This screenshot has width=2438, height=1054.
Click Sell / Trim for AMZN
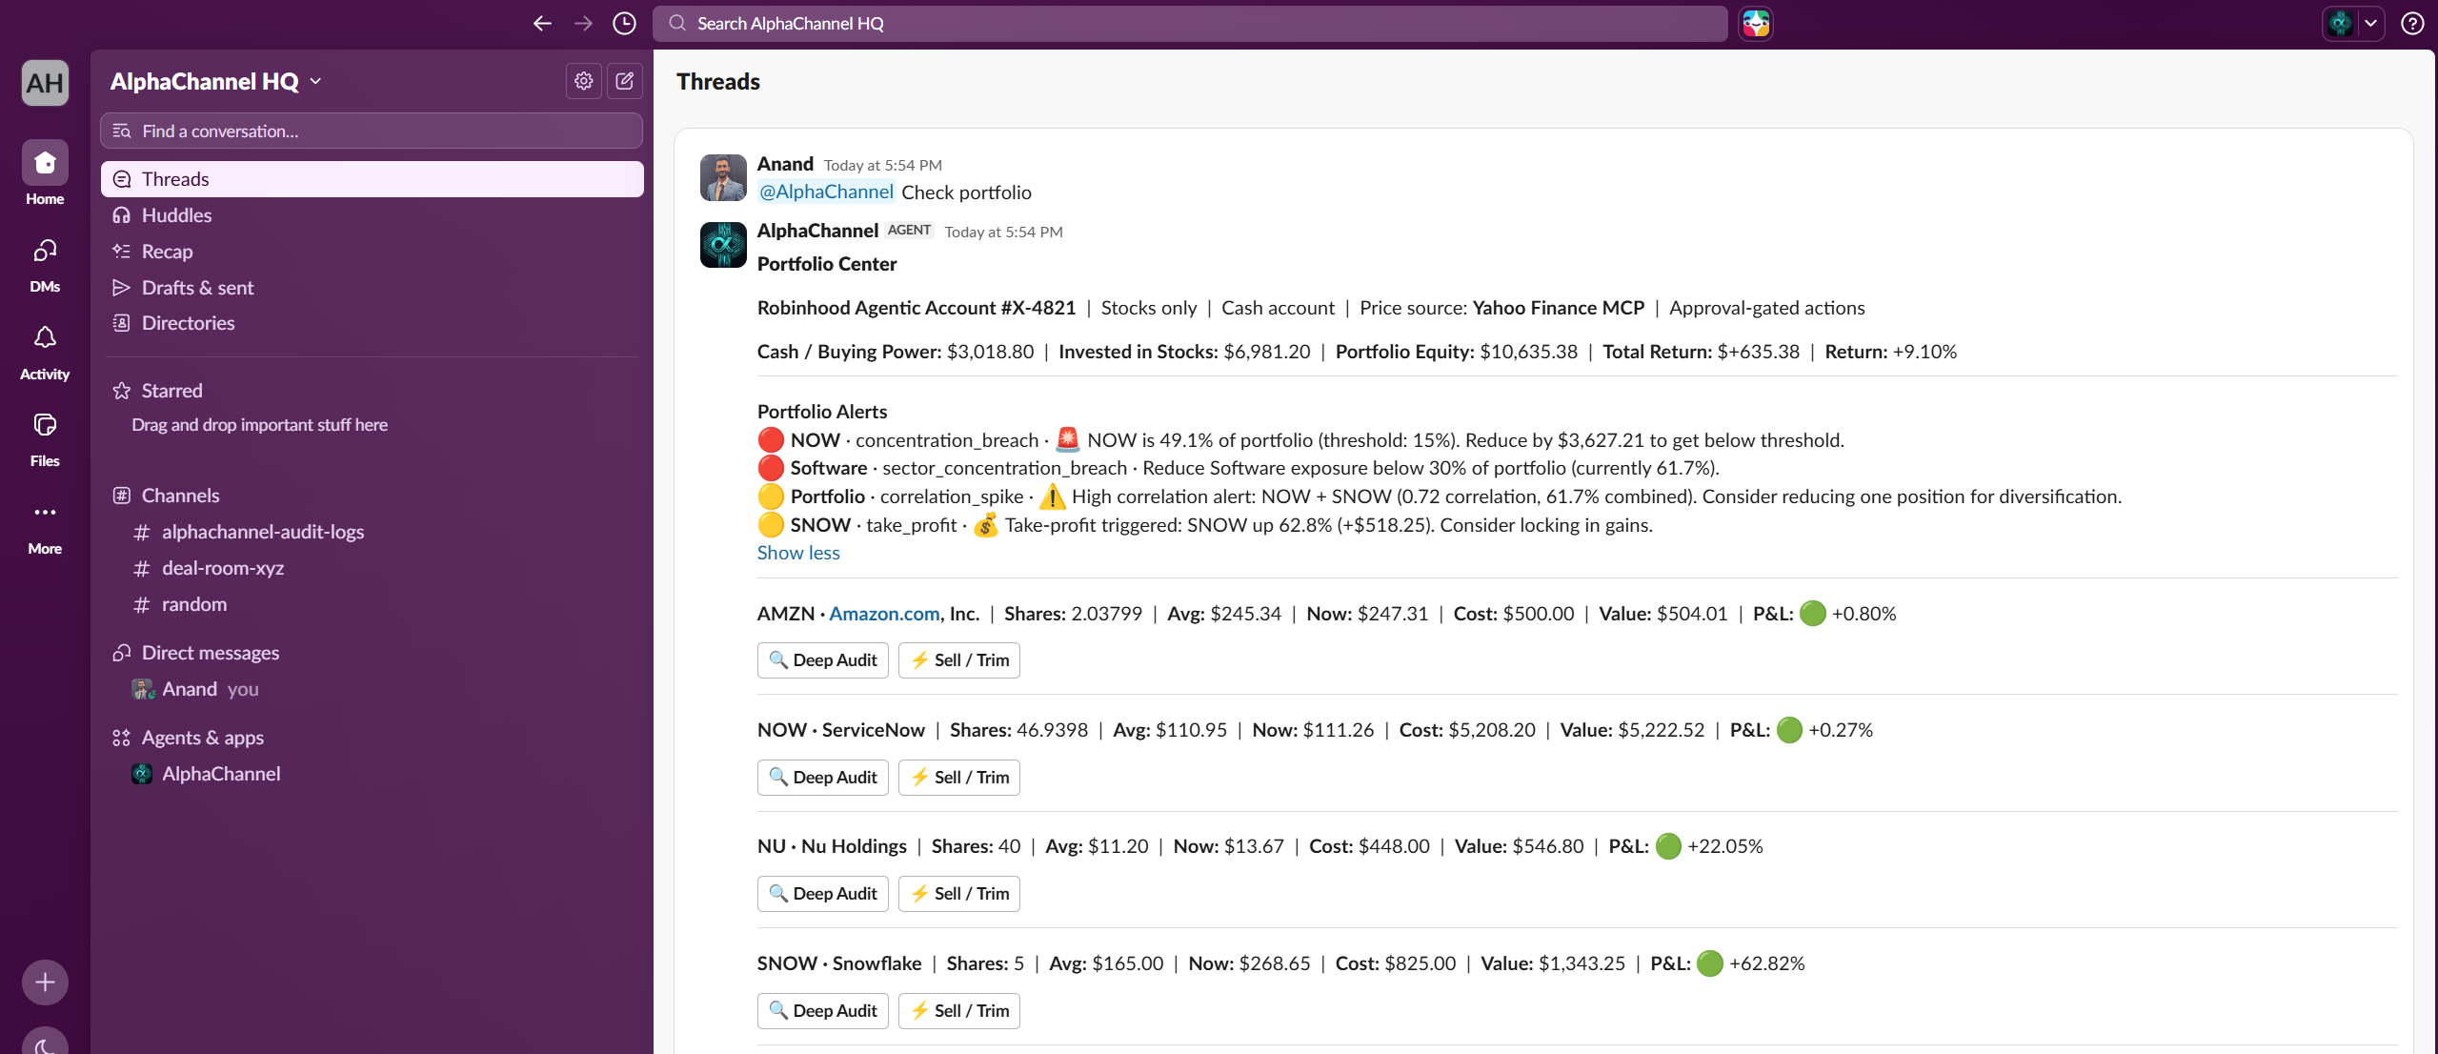[959, 660]
